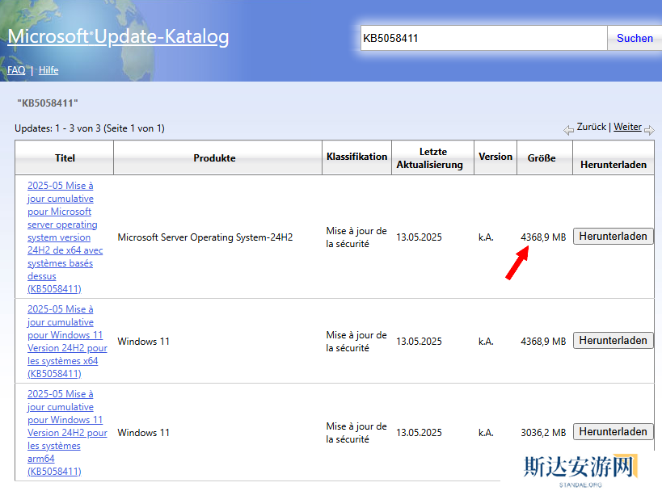Download the Microsoft Server Operating System-24H2 update
The width and height of the screenshot is (662, 491).
coord(613,237)
